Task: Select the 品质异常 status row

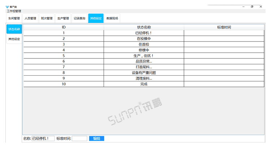Action: 144,61
